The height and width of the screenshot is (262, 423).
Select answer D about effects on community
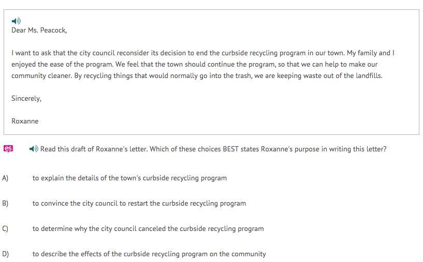coord(149,254)
